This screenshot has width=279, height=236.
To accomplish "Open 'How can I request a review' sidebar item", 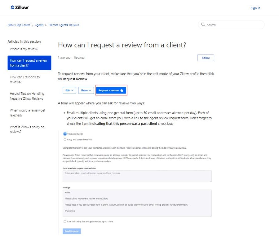I will [x=29, y=63].
